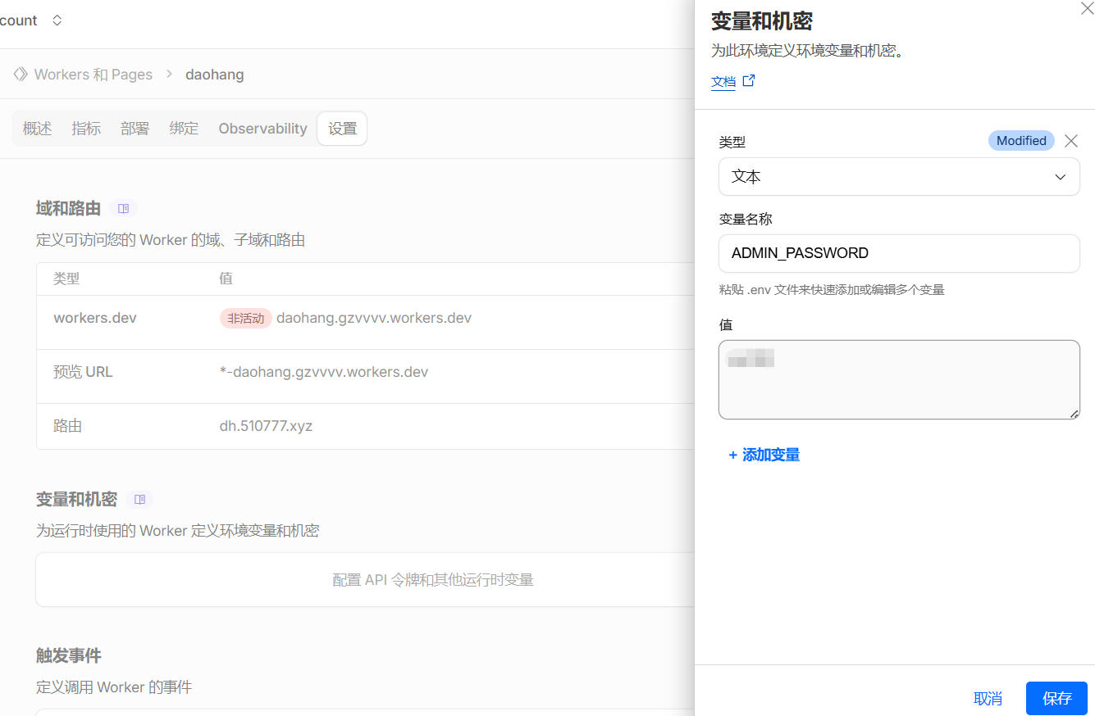
Task: Expand the account switcher arrows
Action: (57, 20)
